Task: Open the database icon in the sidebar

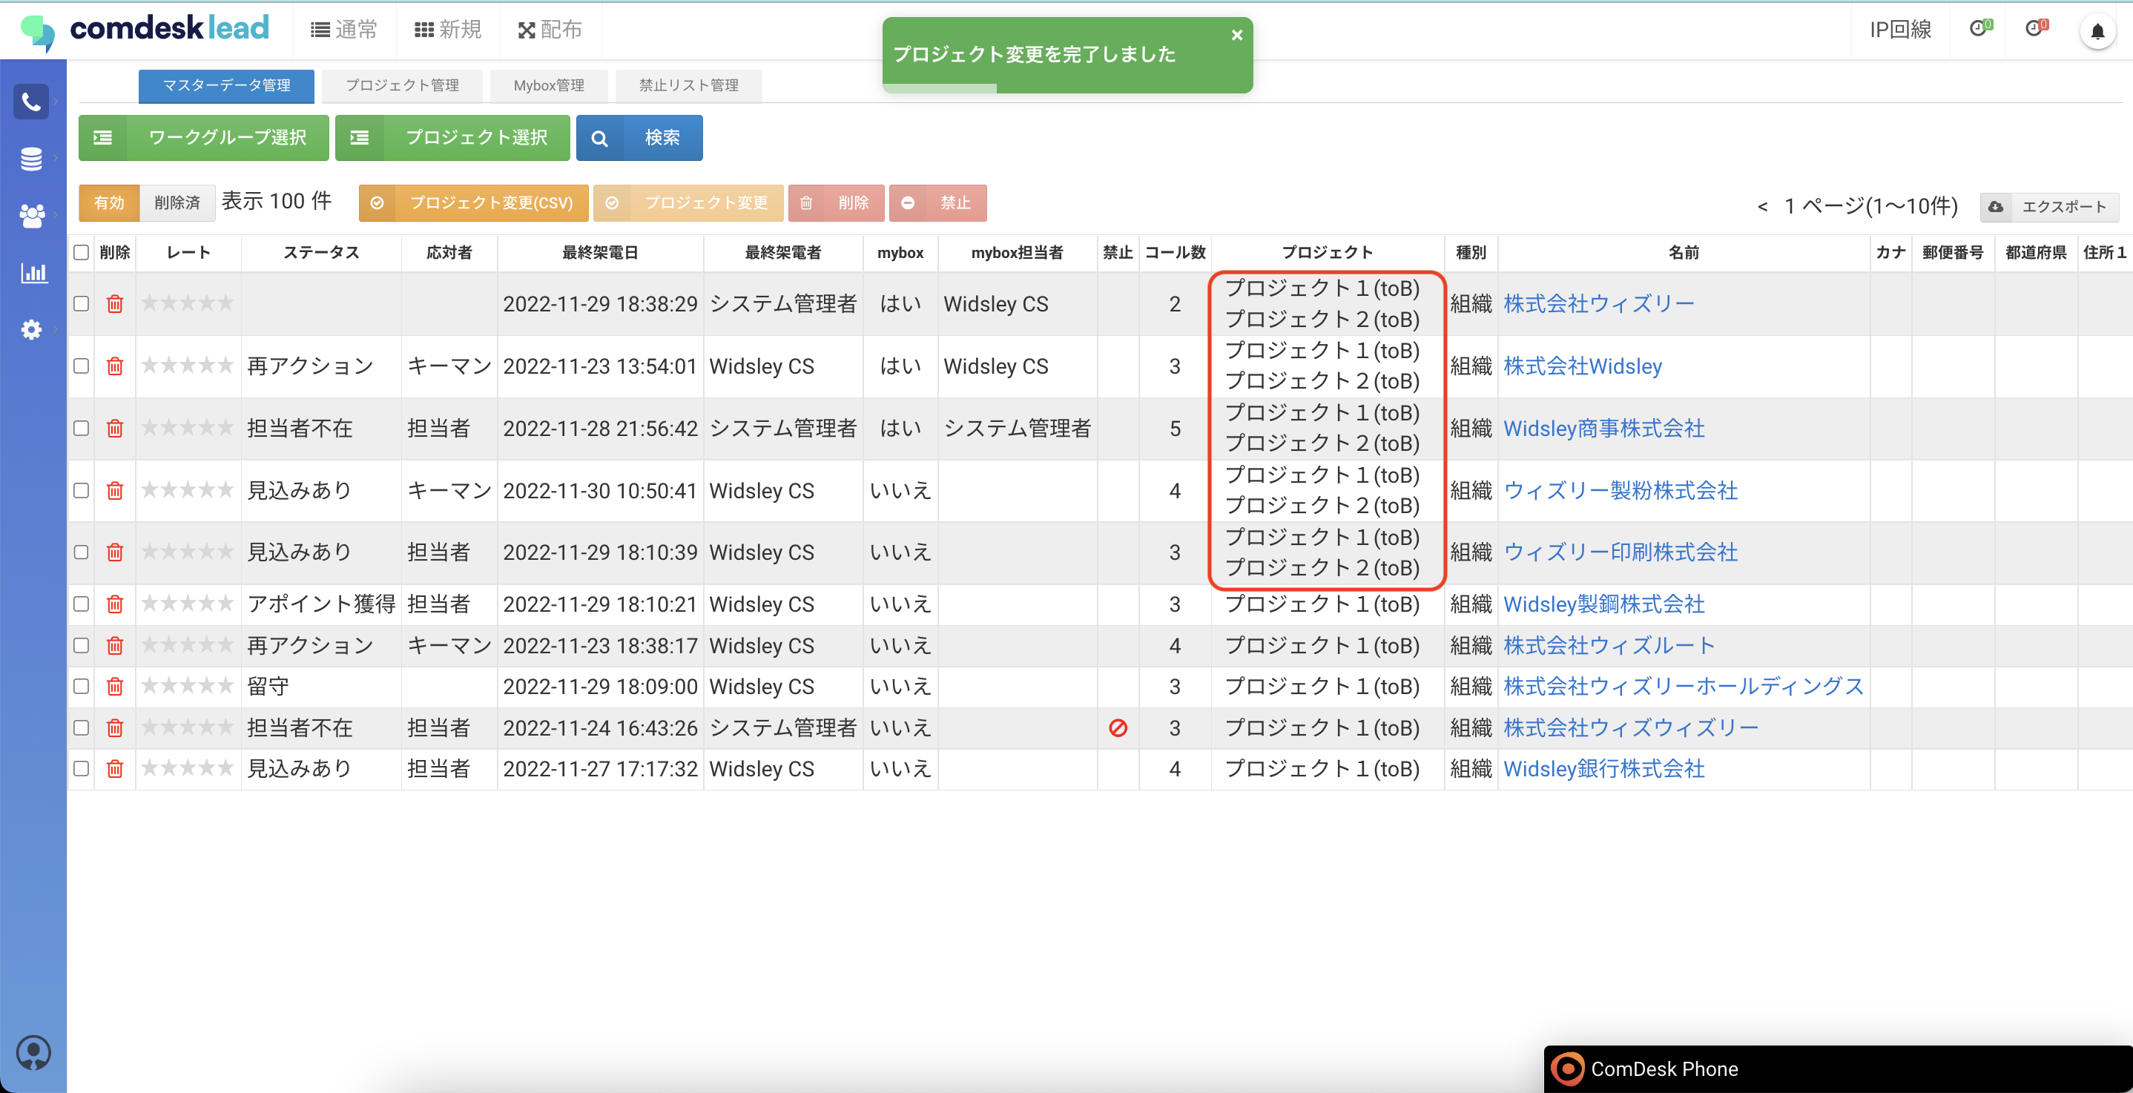Action: [31, 158]
